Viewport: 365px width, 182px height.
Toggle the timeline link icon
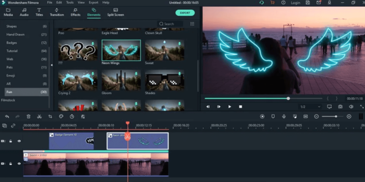(x=13, y=126)
